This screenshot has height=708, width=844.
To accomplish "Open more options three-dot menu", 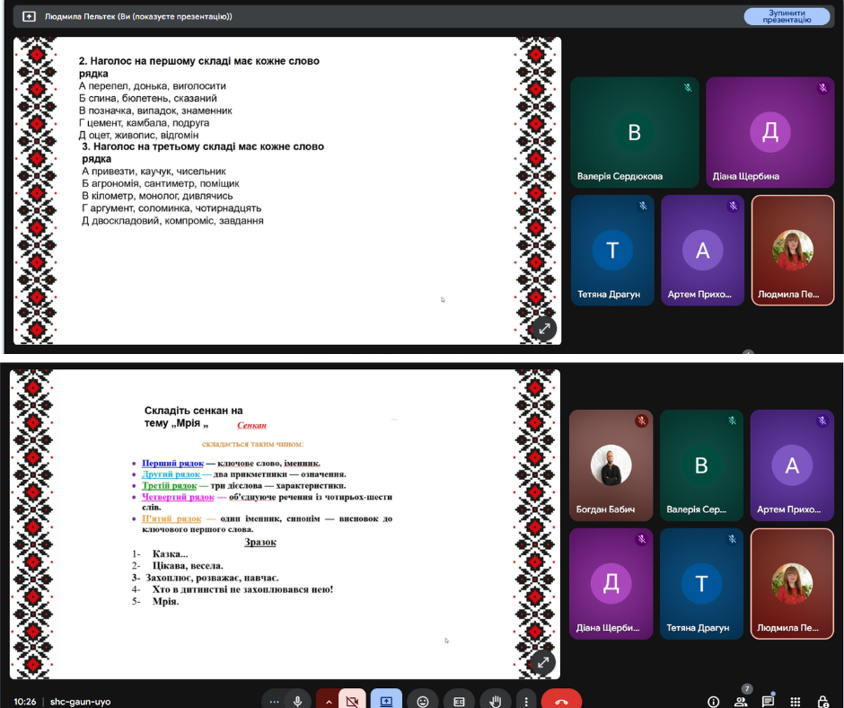I will click(526, 701).
